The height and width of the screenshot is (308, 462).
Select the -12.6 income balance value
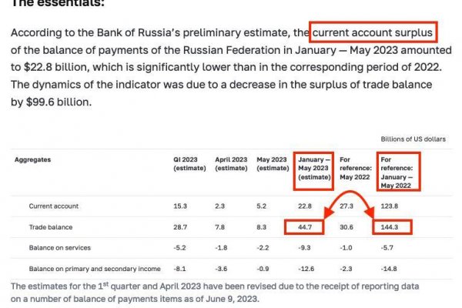(x=306, y=268)
